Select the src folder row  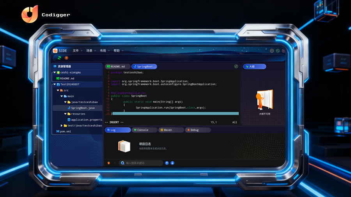77,90
